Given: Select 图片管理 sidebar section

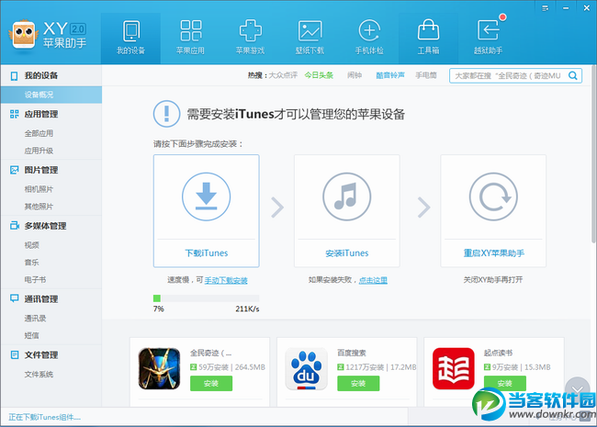Looking at the screenshot, I should coord(51,170).
